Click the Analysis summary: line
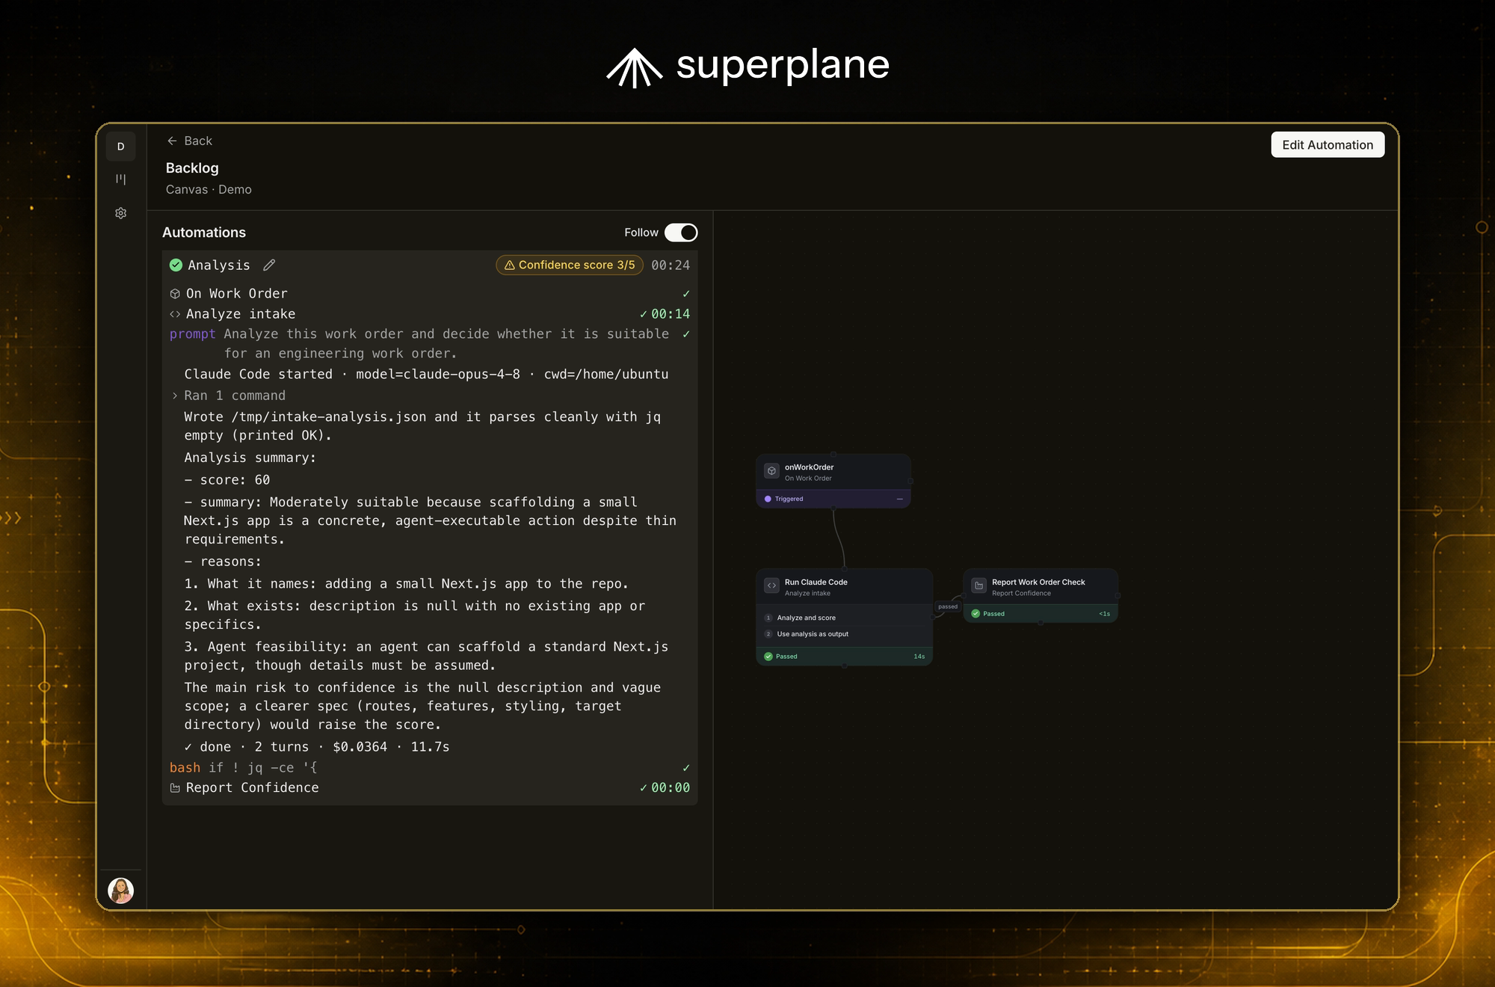 [x=250, y=458]
